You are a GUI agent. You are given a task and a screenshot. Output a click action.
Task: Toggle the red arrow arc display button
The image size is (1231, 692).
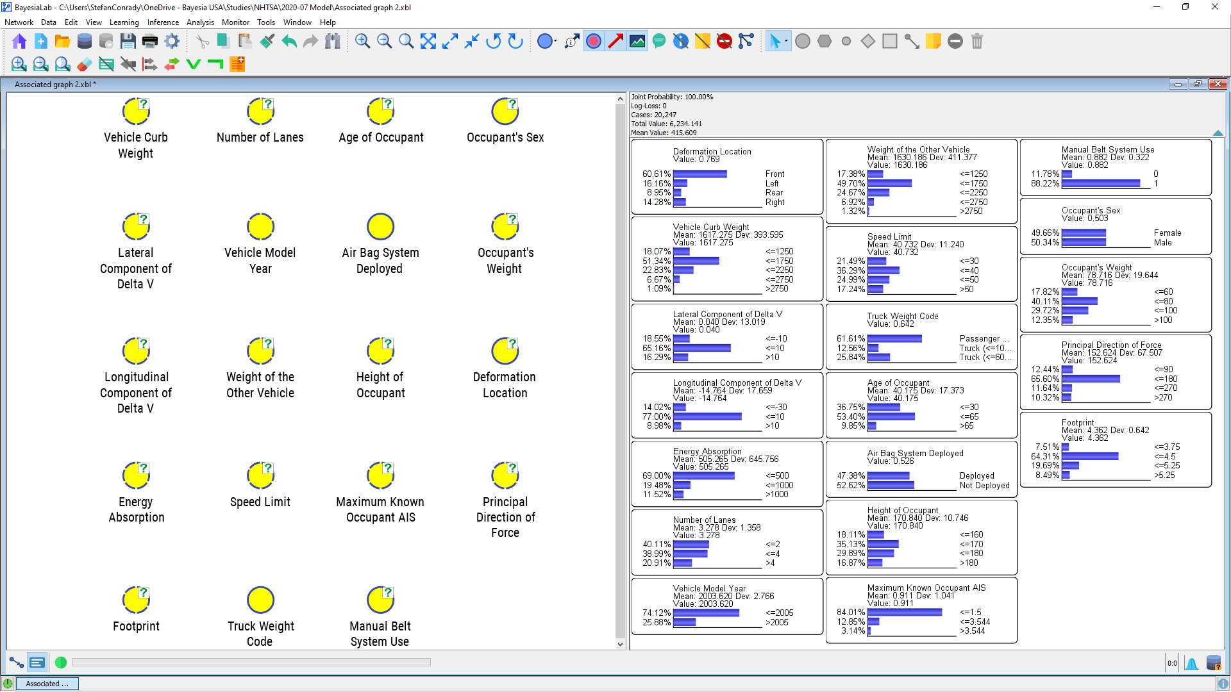[615, 42]
